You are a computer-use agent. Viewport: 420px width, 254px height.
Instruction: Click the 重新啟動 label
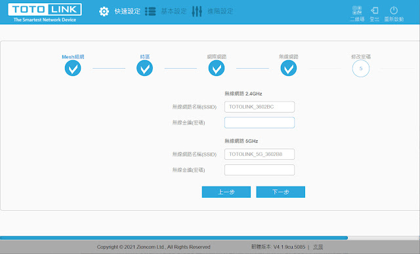[394, 19]
